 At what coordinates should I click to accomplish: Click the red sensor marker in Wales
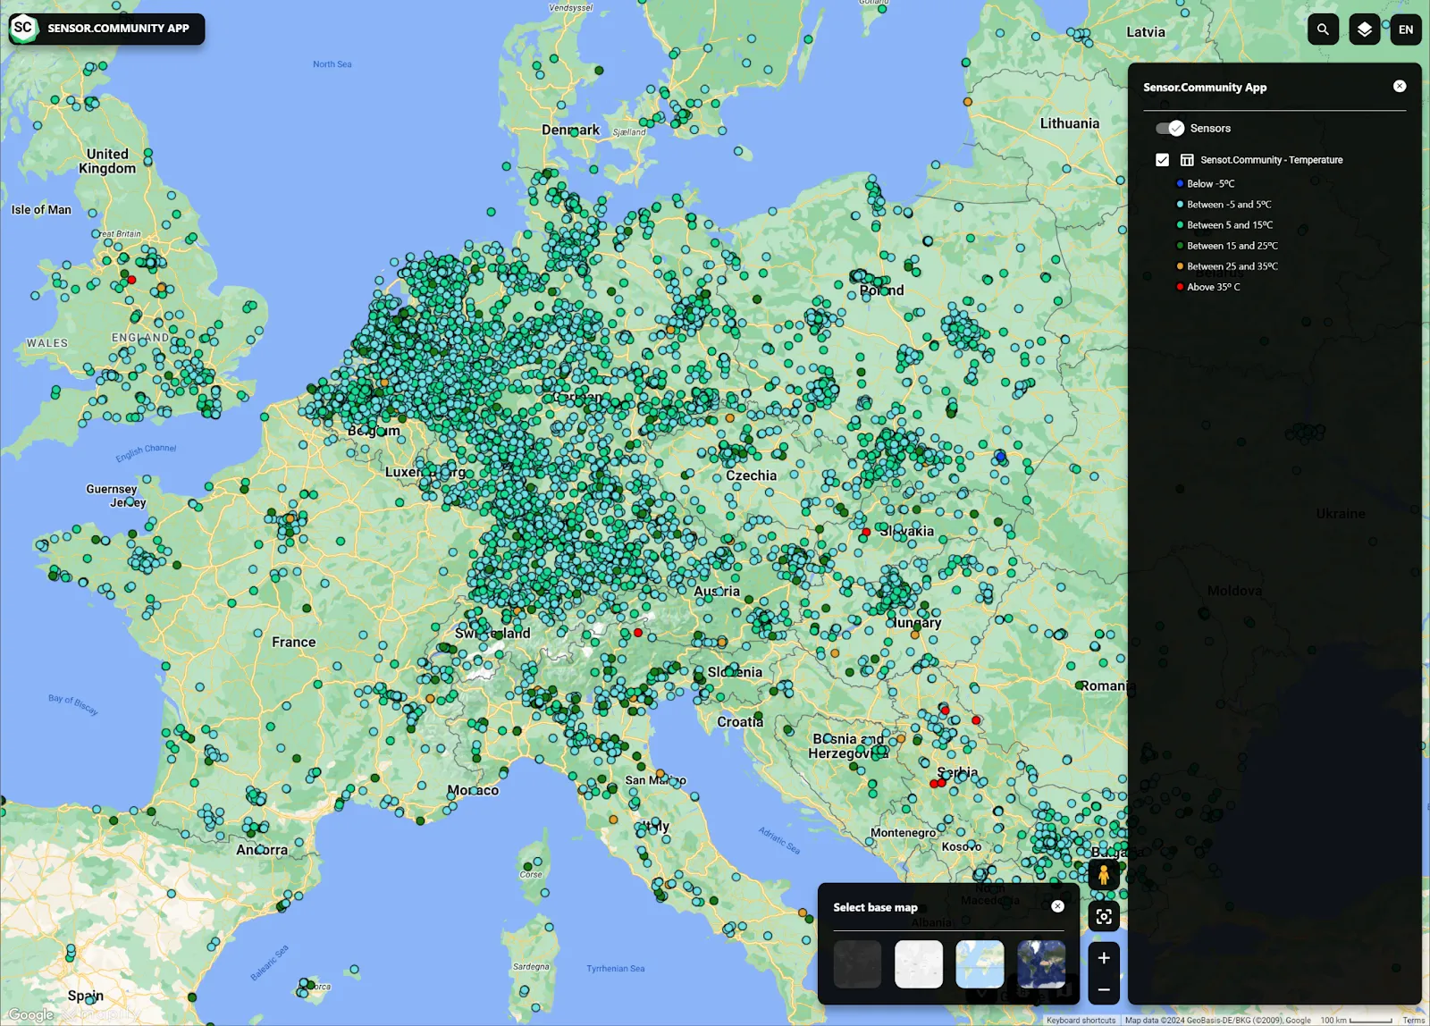click(x=131, y=280)
